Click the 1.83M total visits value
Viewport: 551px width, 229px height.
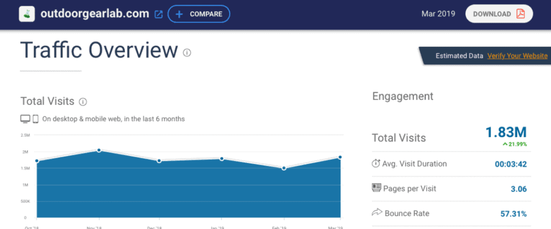506,132
